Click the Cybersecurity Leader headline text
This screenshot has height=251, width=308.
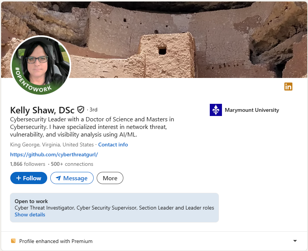92,127
